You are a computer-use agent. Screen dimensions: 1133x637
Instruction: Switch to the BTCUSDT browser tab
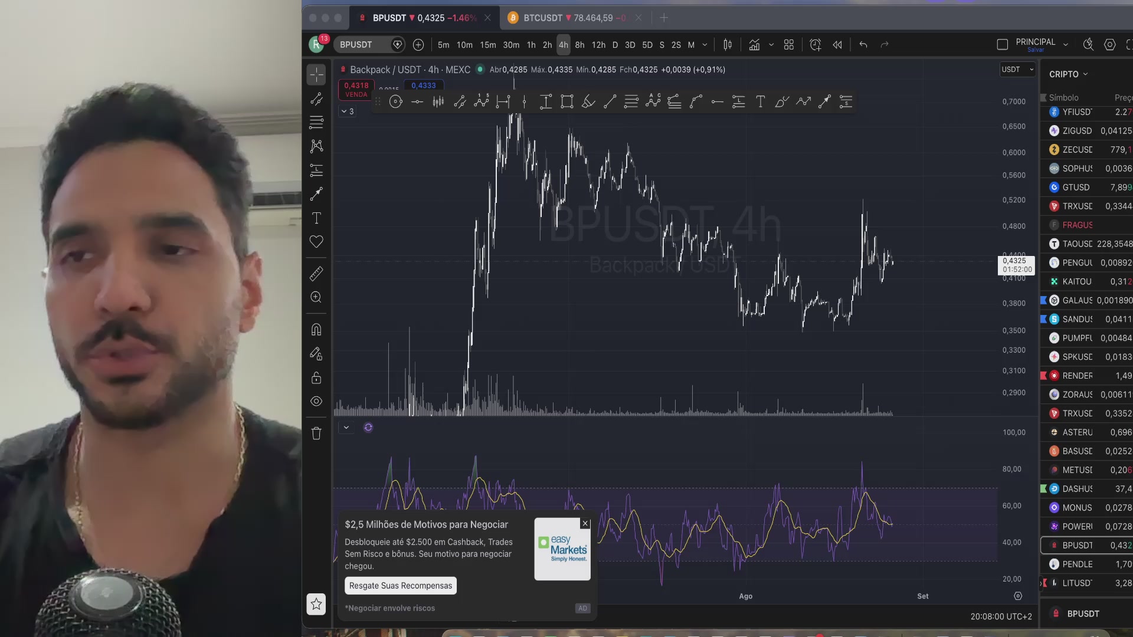574,18
